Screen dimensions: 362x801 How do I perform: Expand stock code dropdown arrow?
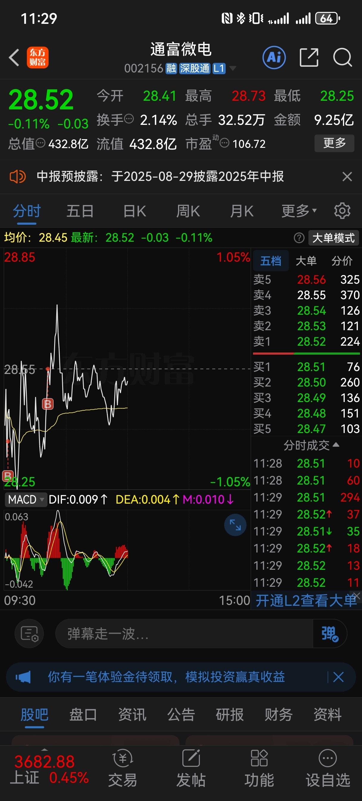coord(233,68)
